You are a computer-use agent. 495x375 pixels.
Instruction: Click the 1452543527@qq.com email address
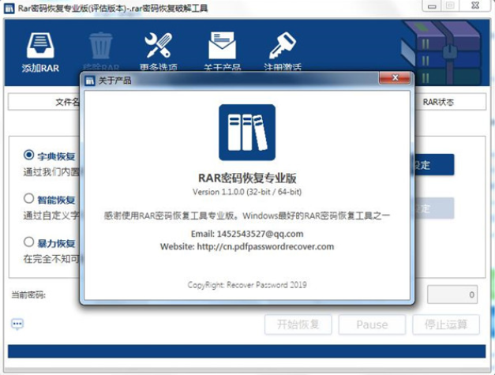click(x=264, y=234)
